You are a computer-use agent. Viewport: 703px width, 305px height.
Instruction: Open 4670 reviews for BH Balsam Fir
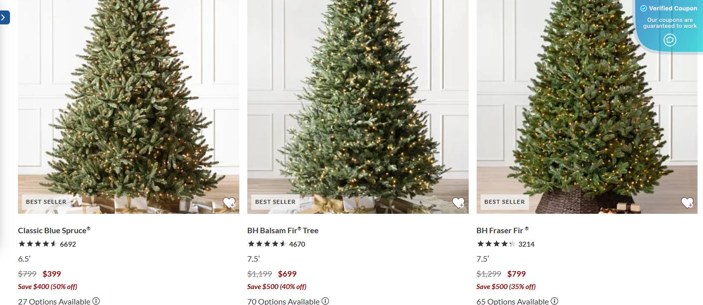point(297,244)
